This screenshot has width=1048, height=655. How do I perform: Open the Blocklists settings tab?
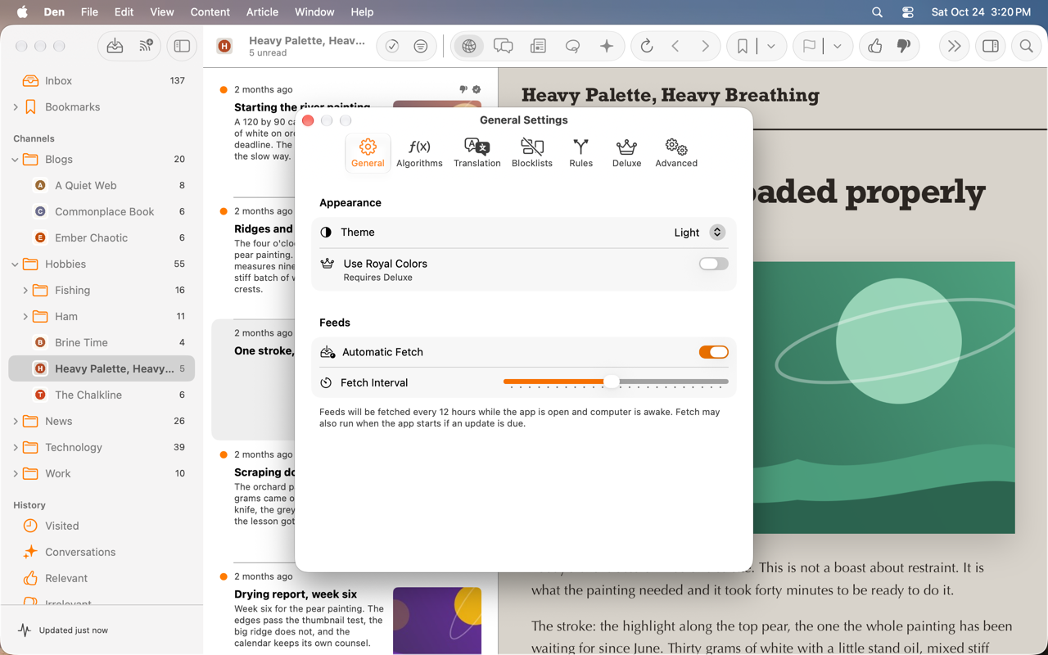[x=532, y=153]
